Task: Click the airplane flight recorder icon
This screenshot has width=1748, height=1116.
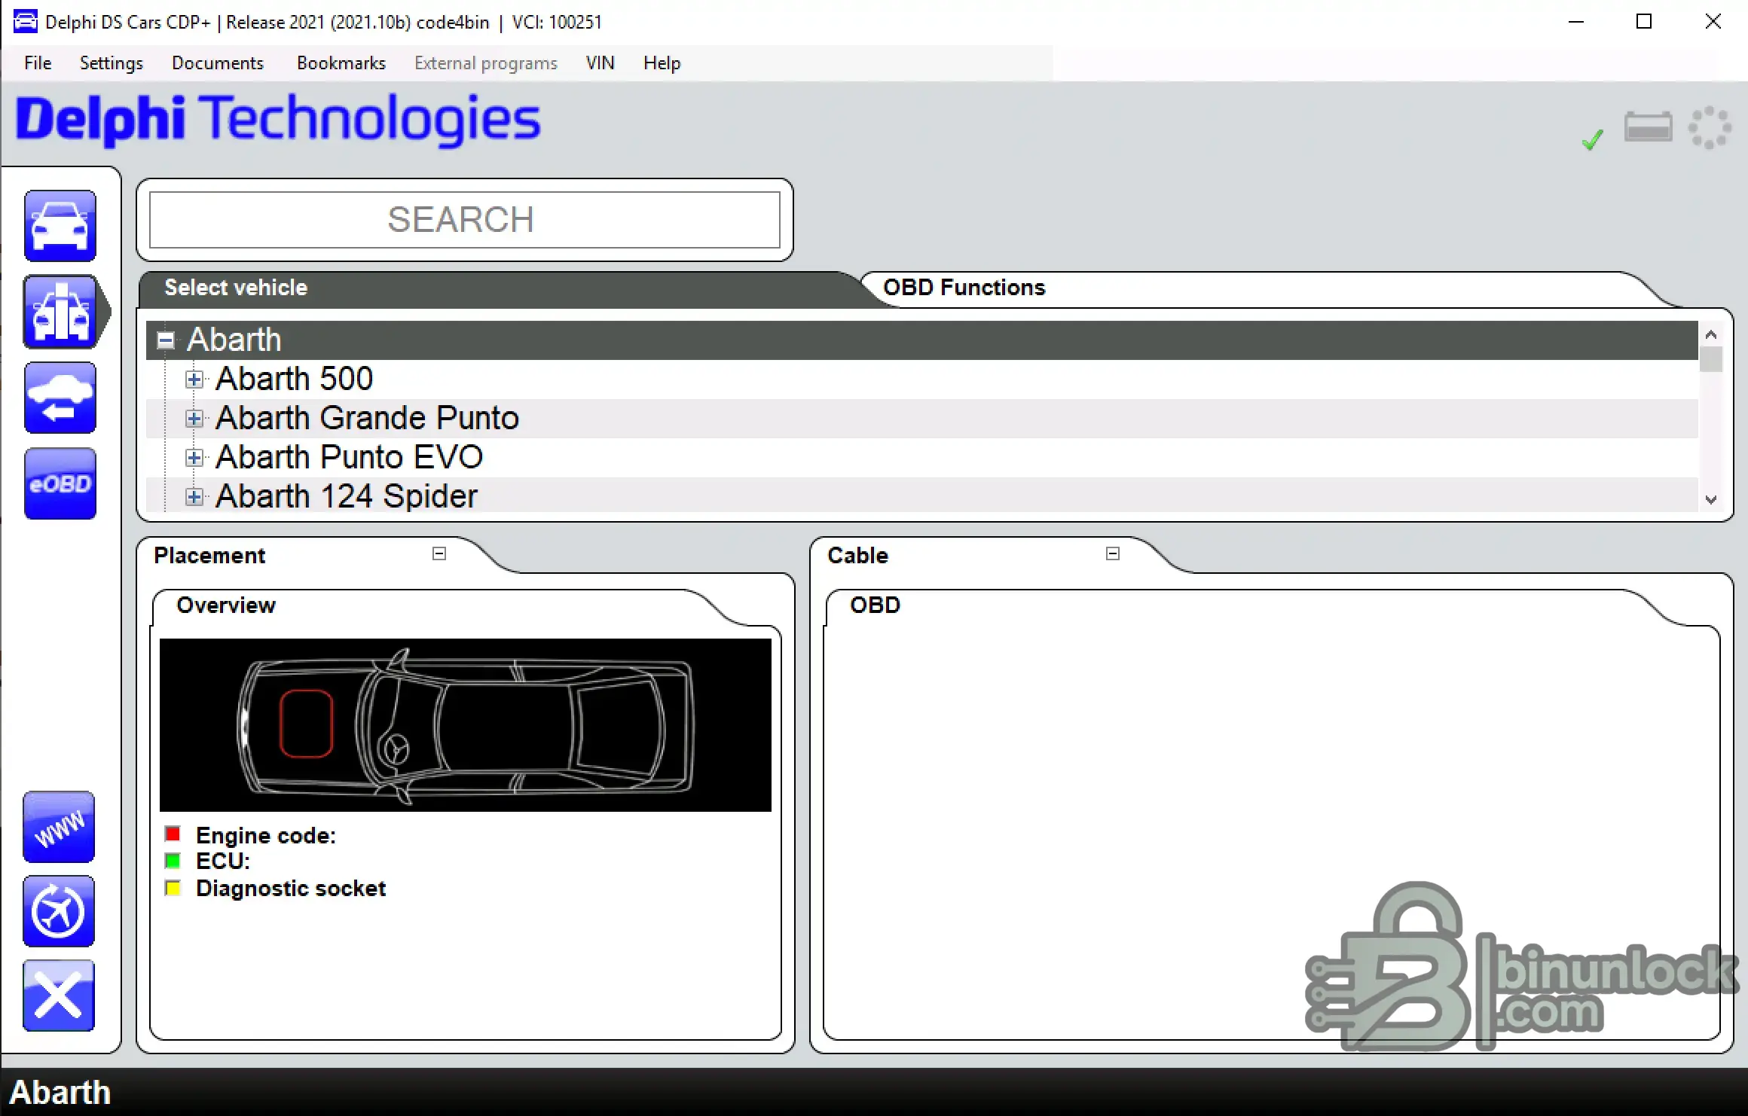Action: (59, 911)
